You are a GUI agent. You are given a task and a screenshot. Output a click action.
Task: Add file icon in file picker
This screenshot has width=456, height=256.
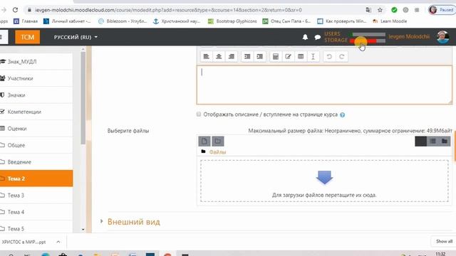click(204, 142)
